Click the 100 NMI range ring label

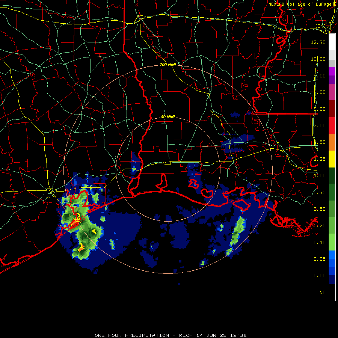pos(168,65)
